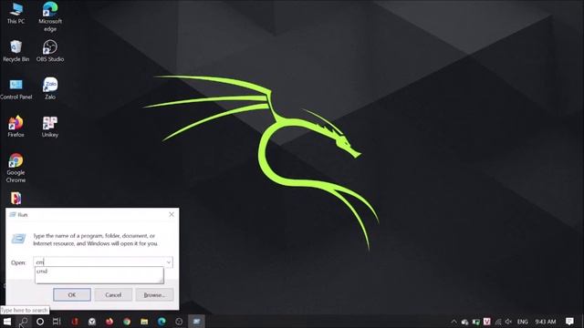
Task: Click the white mask icon on taskbar
Action: tap(92, 322)
